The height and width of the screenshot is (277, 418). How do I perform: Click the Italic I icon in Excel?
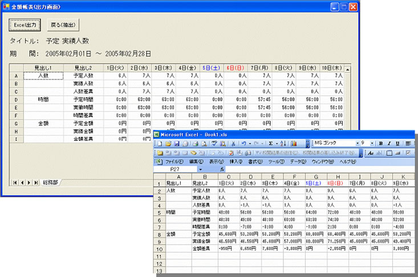pos(389,143)
